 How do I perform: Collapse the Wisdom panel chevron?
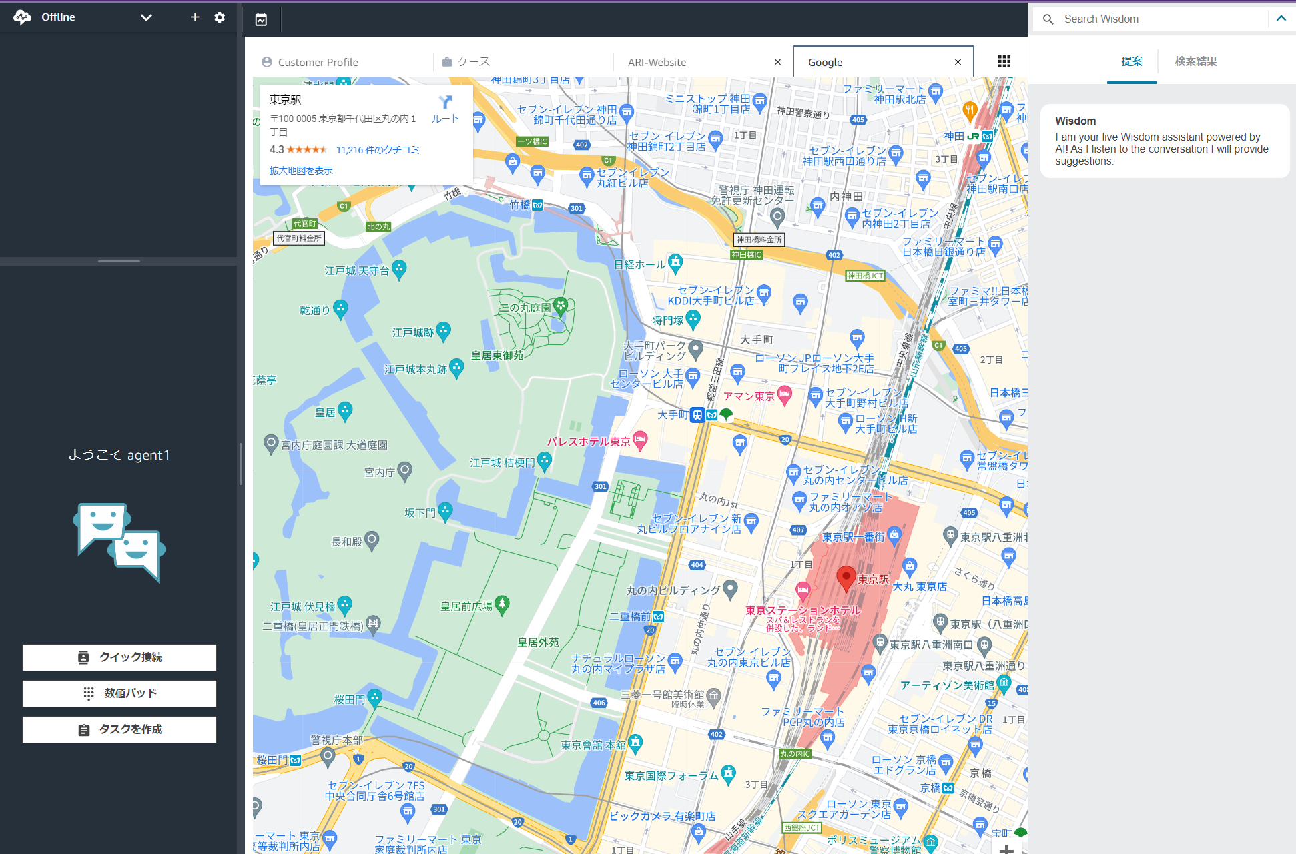[1281, 19]
